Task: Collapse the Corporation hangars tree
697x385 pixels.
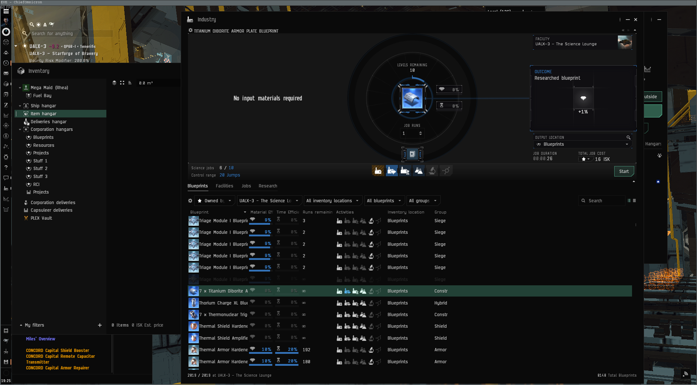Action: tap(20, 129)
